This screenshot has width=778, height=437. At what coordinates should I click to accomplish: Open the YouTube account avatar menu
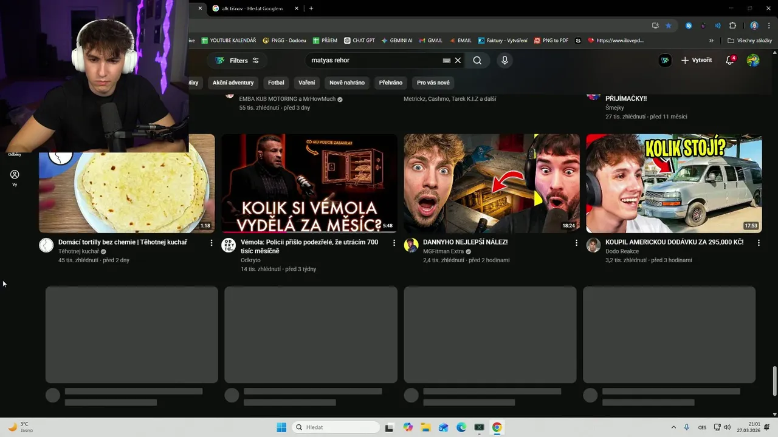click(x=753, y=60)
